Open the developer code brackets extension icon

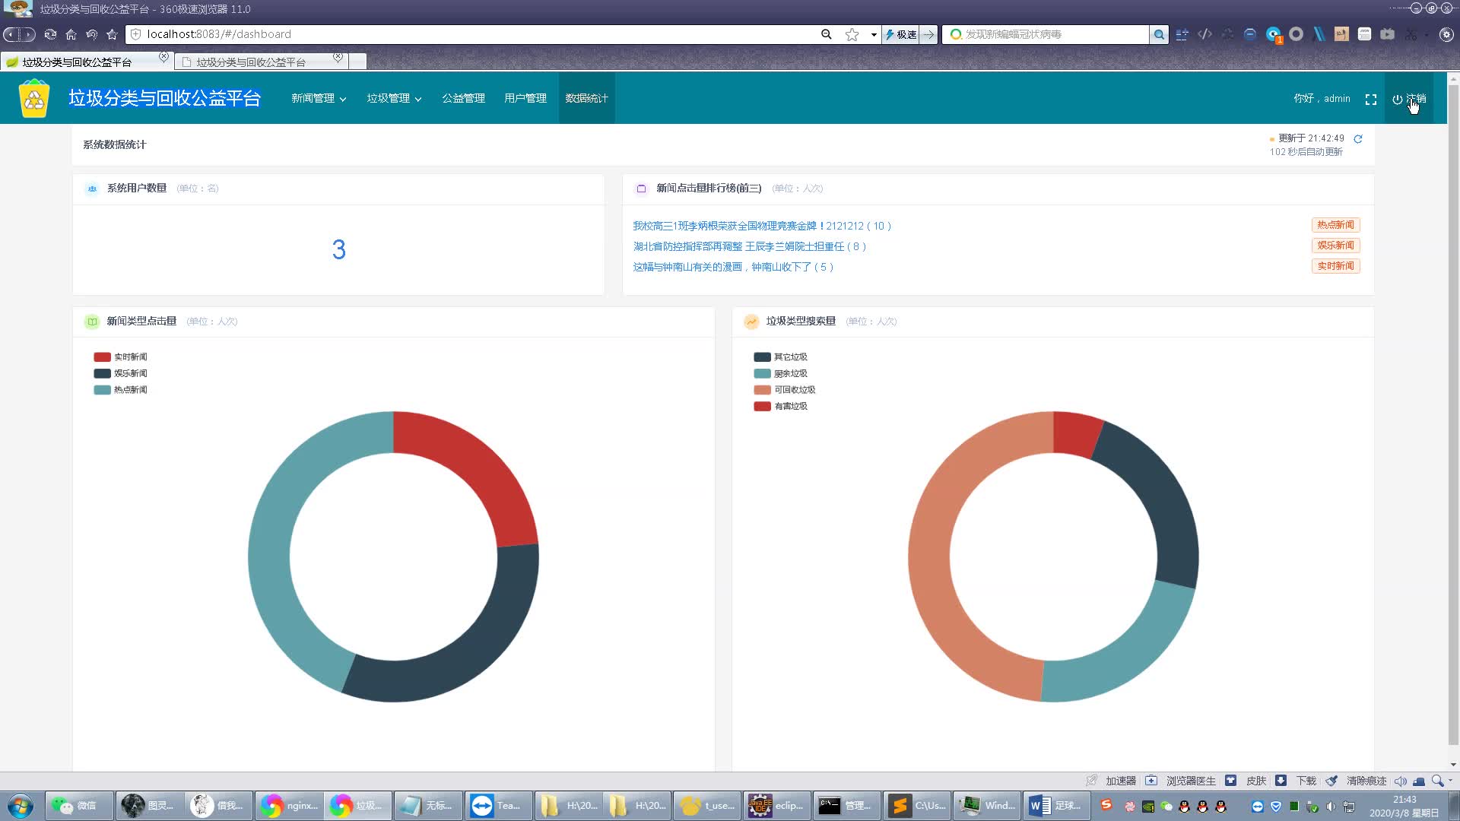1204,34
